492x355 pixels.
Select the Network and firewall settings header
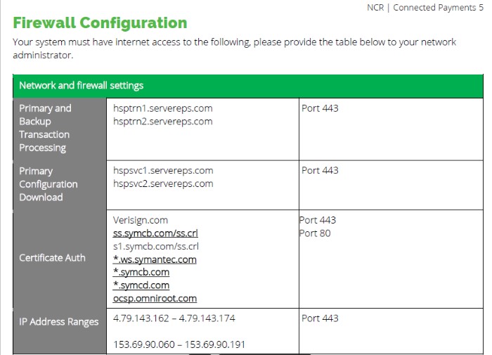tap(248, 86)
